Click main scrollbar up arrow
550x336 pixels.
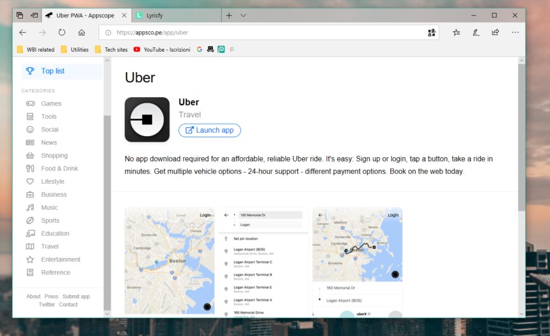(522, 61)
